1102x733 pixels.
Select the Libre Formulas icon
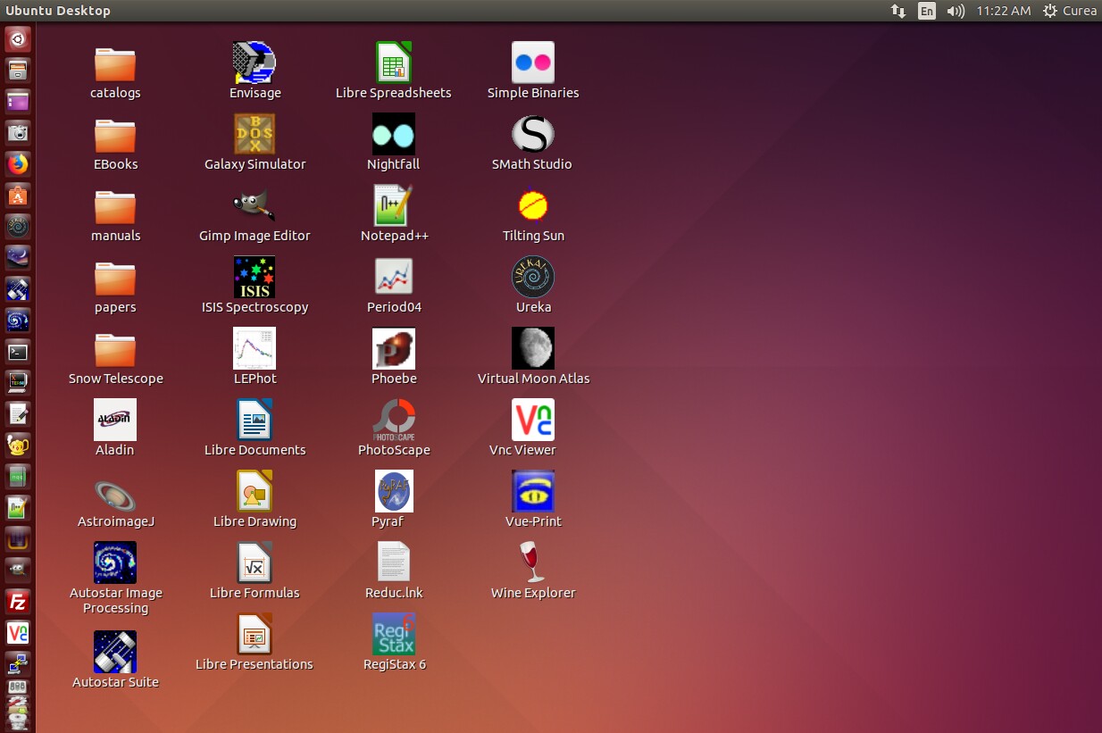coord(255,562)
